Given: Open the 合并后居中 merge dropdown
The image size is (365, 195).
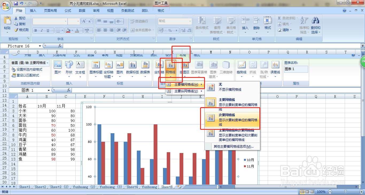Looking at the screenshot, I should [x=153, y=30].
